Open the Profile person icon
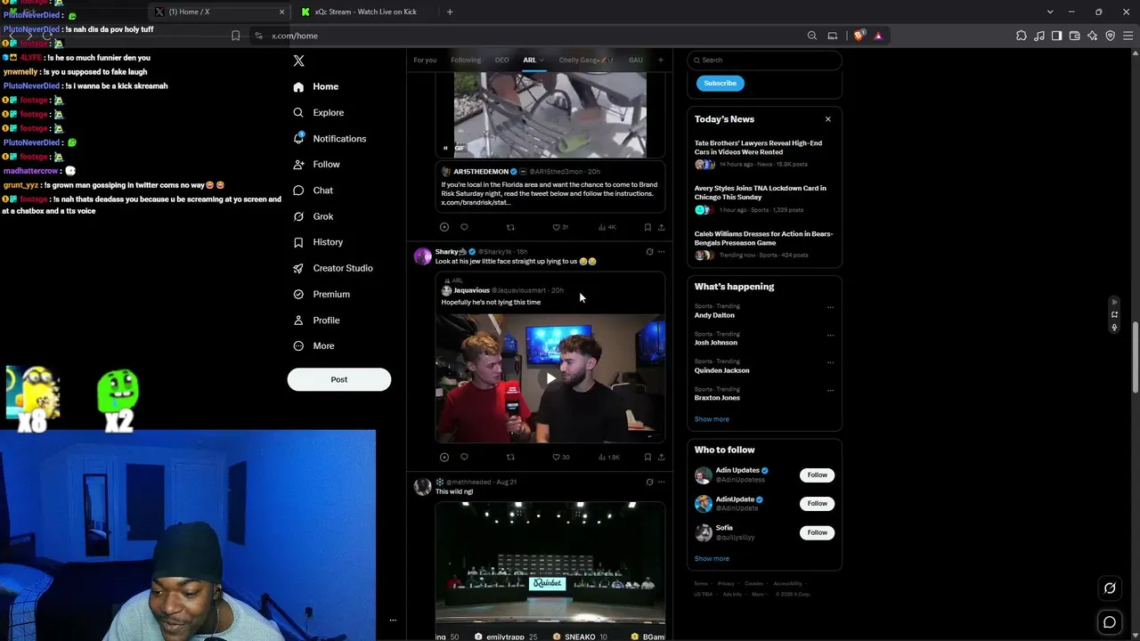Image resolution: width=1140 pixels, height=641 pixels. (x=298, y=320)
